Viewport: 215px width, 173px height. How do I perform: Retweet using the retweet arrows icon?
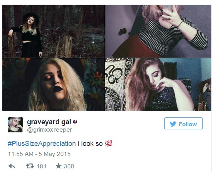click(30, 166)
